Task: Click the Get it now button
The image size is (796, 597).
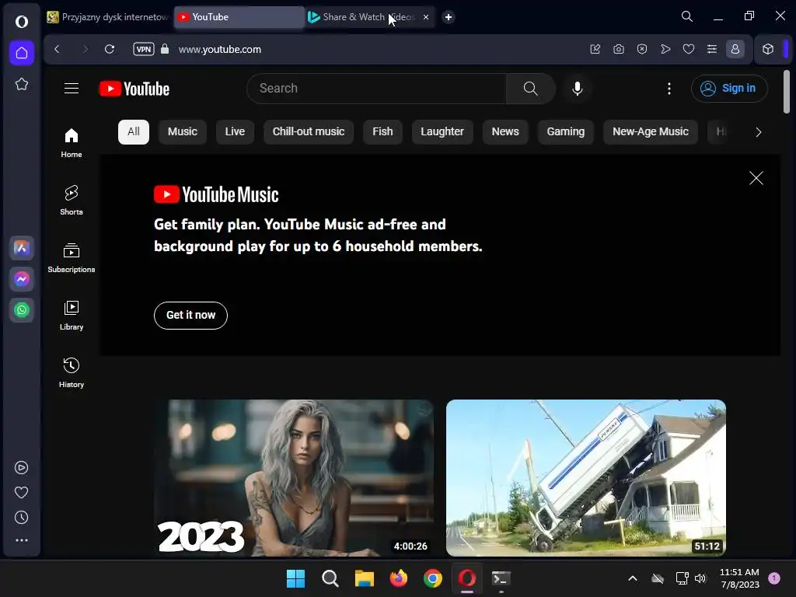Action: [191, 316]
